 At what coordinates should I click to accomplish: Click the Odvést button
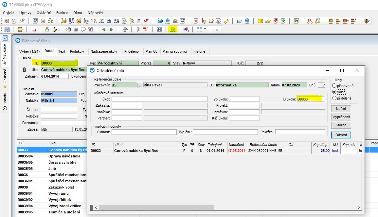pos(341,135)
